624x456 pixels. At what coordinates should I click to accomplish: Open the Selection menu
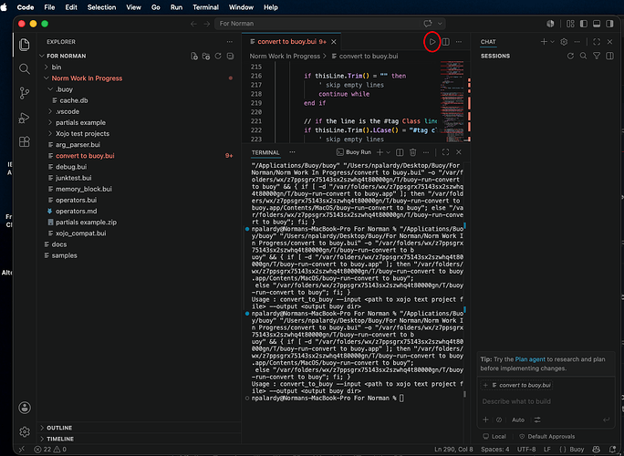(x=101, y=7)
